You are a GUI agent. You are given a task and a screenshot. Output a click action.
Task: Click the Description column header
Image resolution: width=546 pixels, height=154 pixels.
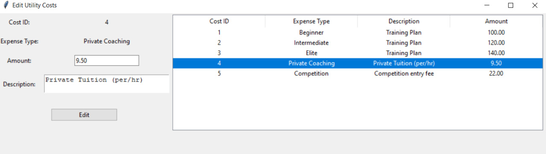tap(404, 21)
